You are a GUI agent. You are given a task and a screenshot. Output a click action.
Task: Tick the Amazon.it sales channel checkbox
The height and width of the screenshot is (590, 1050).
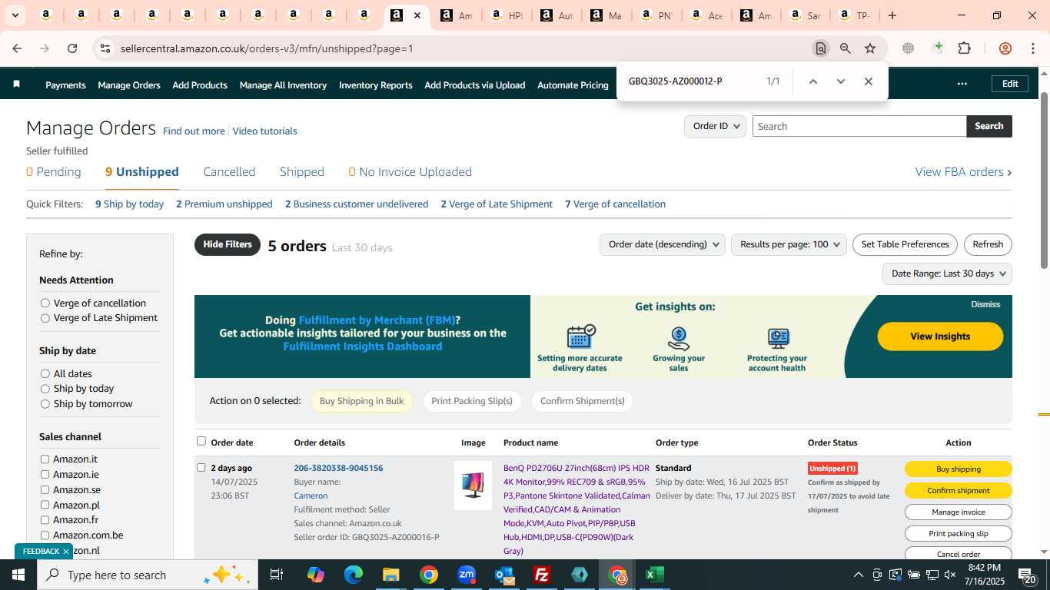[x=45, y=459]
